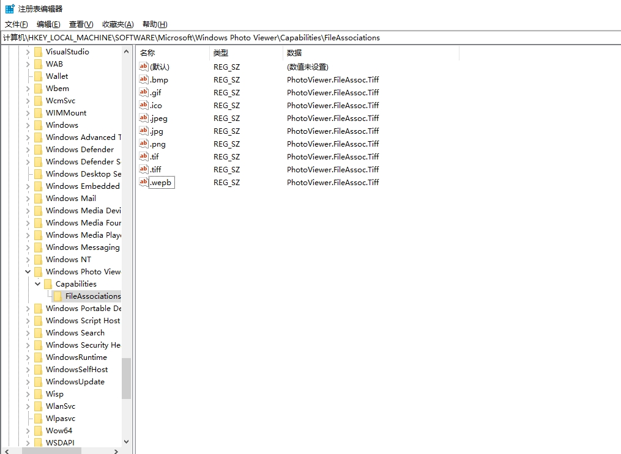
Task: Select the Windows Messaging tree key
Action: click(83, 247)
